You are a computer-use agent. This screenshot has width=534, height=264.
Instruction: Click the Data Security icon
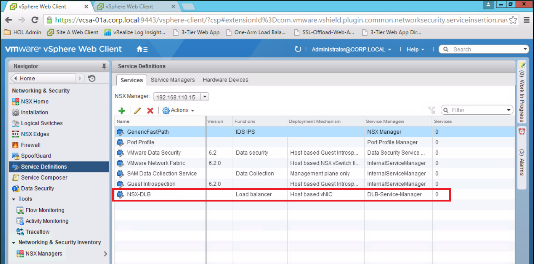[x=16, y=188]
